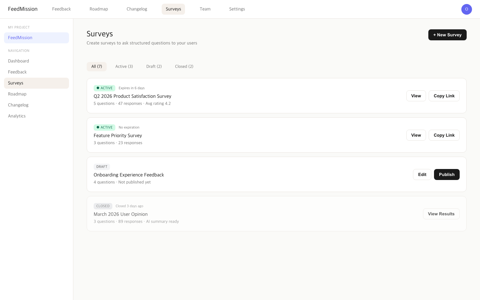Switch to the Active (3) filter tab
This screenshot has height=300, width=480.
pos(124,66)
